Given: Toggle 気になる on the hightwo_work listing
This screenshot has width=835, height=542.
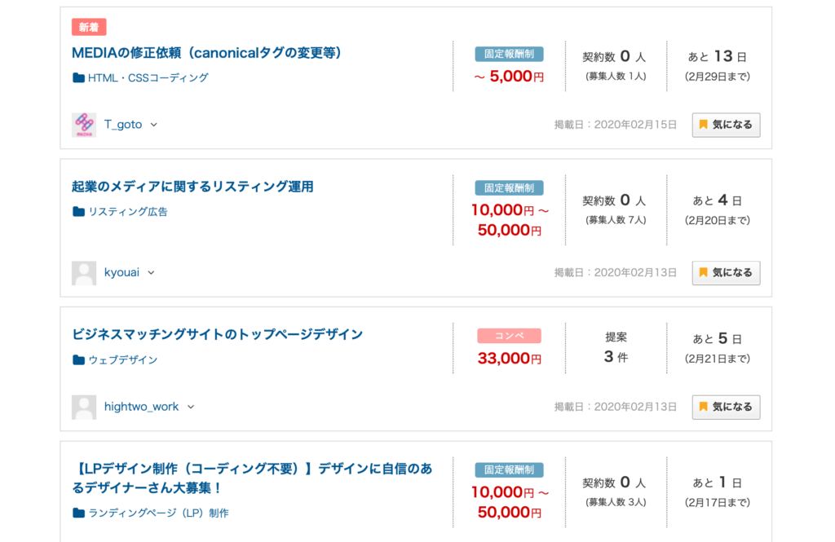Looking at the screenshot, I should point(726,407).
